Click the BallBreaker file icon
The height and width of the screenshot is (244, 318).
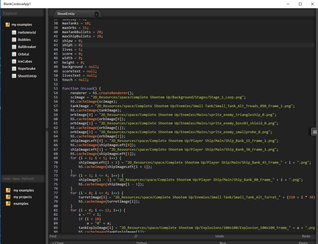coord(14,47)
